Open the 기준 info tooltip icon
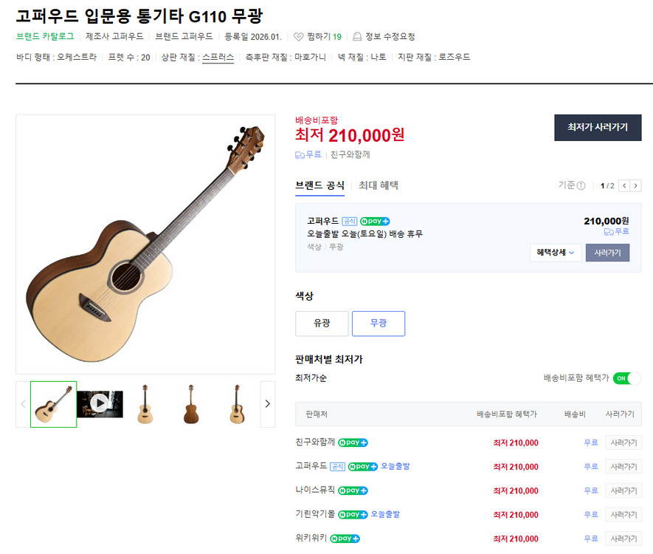 click(582, 185)
